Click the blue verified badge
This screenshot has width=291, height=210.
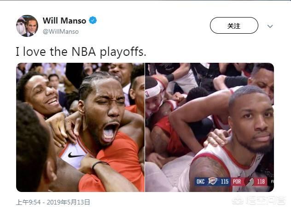pyautogui.click(x=93, y=20)
